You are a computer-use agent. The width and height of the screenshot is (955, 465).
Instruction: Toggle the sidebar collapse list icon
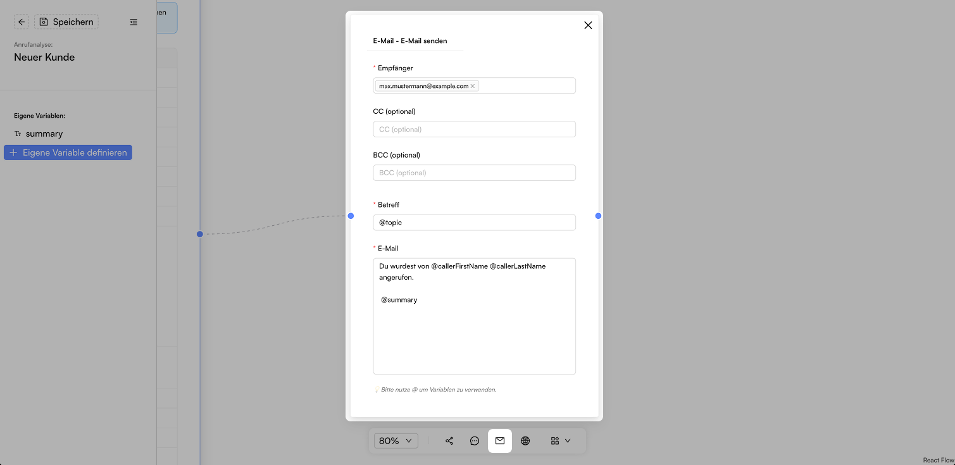[134, 22]
